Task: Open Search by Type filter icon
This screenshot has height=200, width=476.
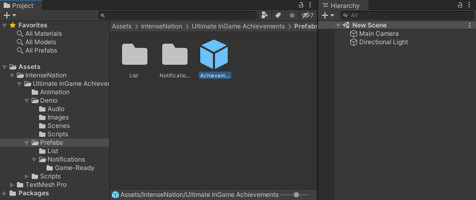Action: tap(265, 15)
